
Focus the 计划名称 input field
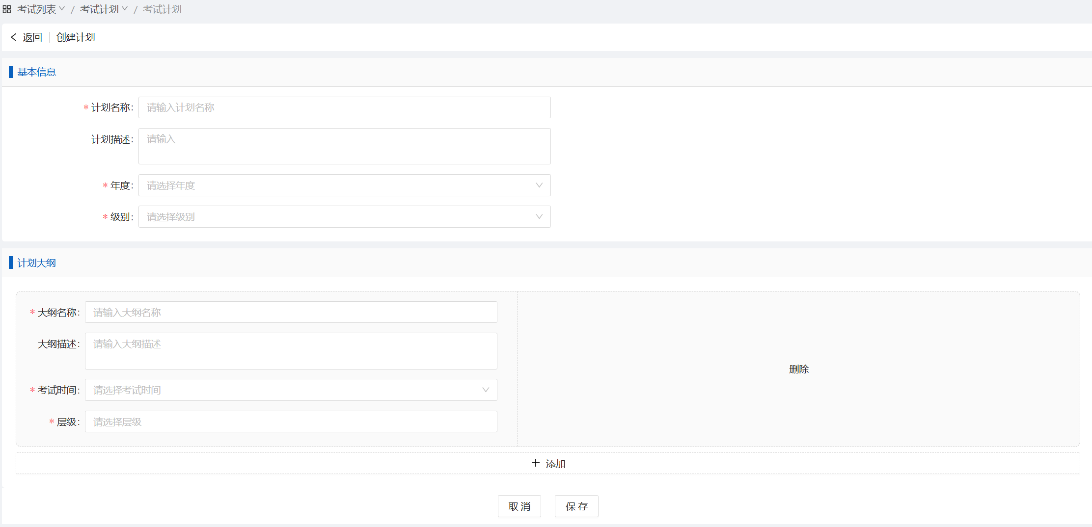pyautogui.click(x=344, y=107)
